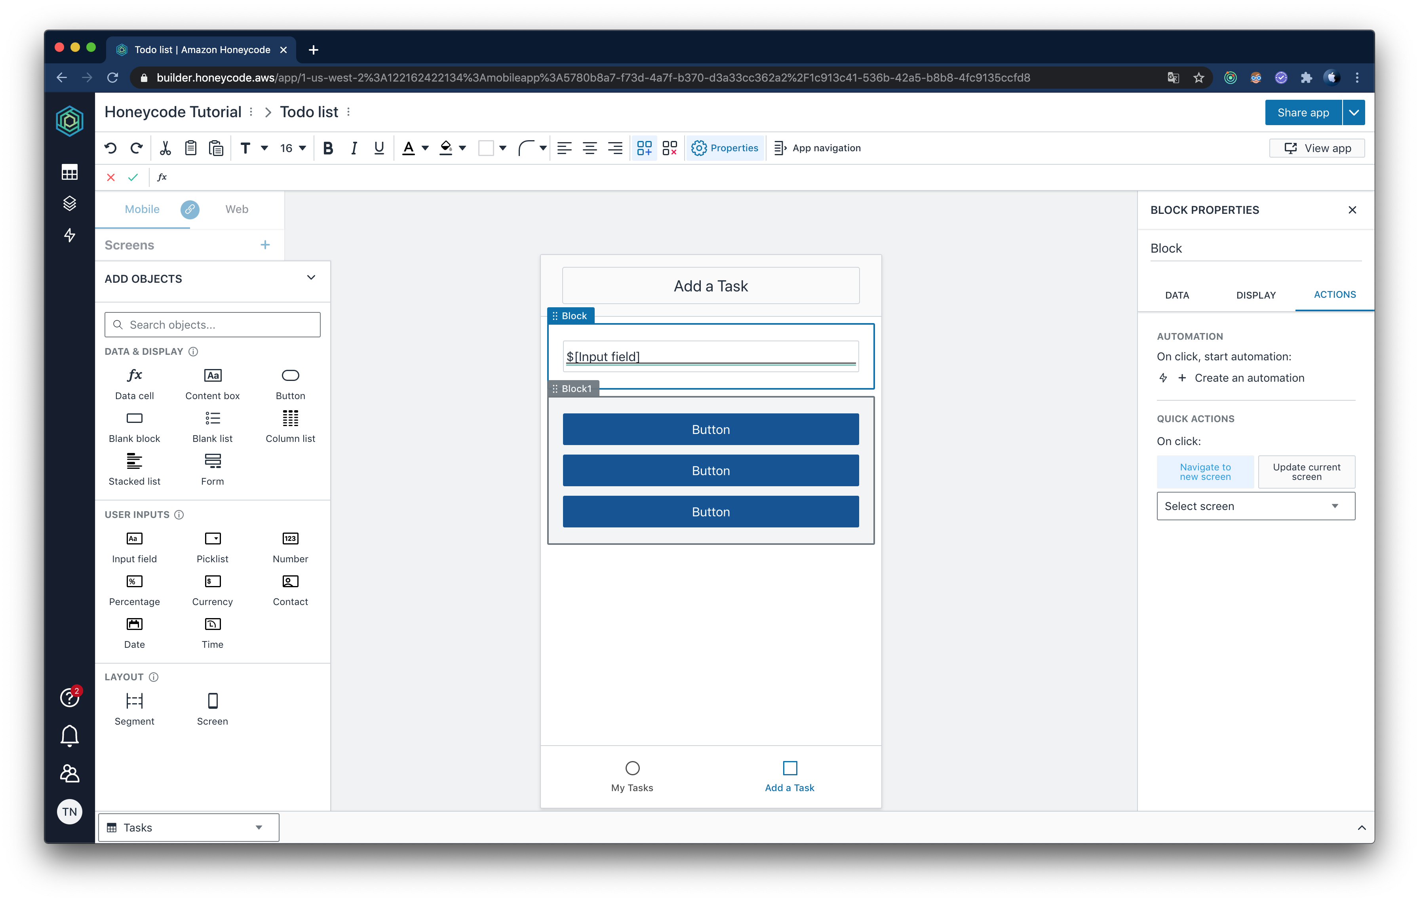Click the TN user avatar
The width and height of the screenshot is (1419, 902).
70,811
